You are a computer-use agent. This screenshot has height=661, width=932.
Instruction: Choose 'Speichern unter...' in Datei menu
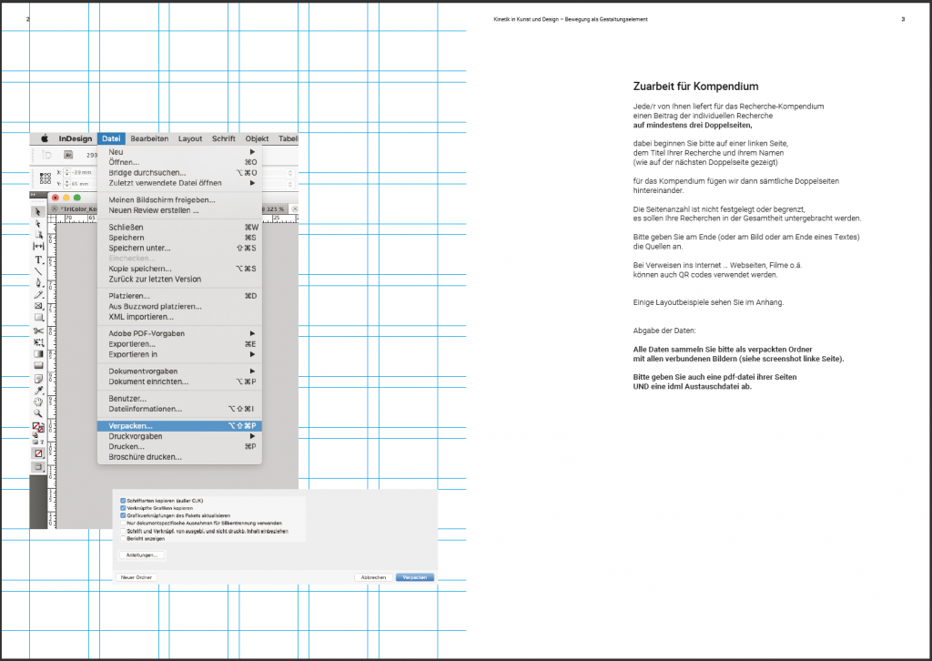point(179,248)
